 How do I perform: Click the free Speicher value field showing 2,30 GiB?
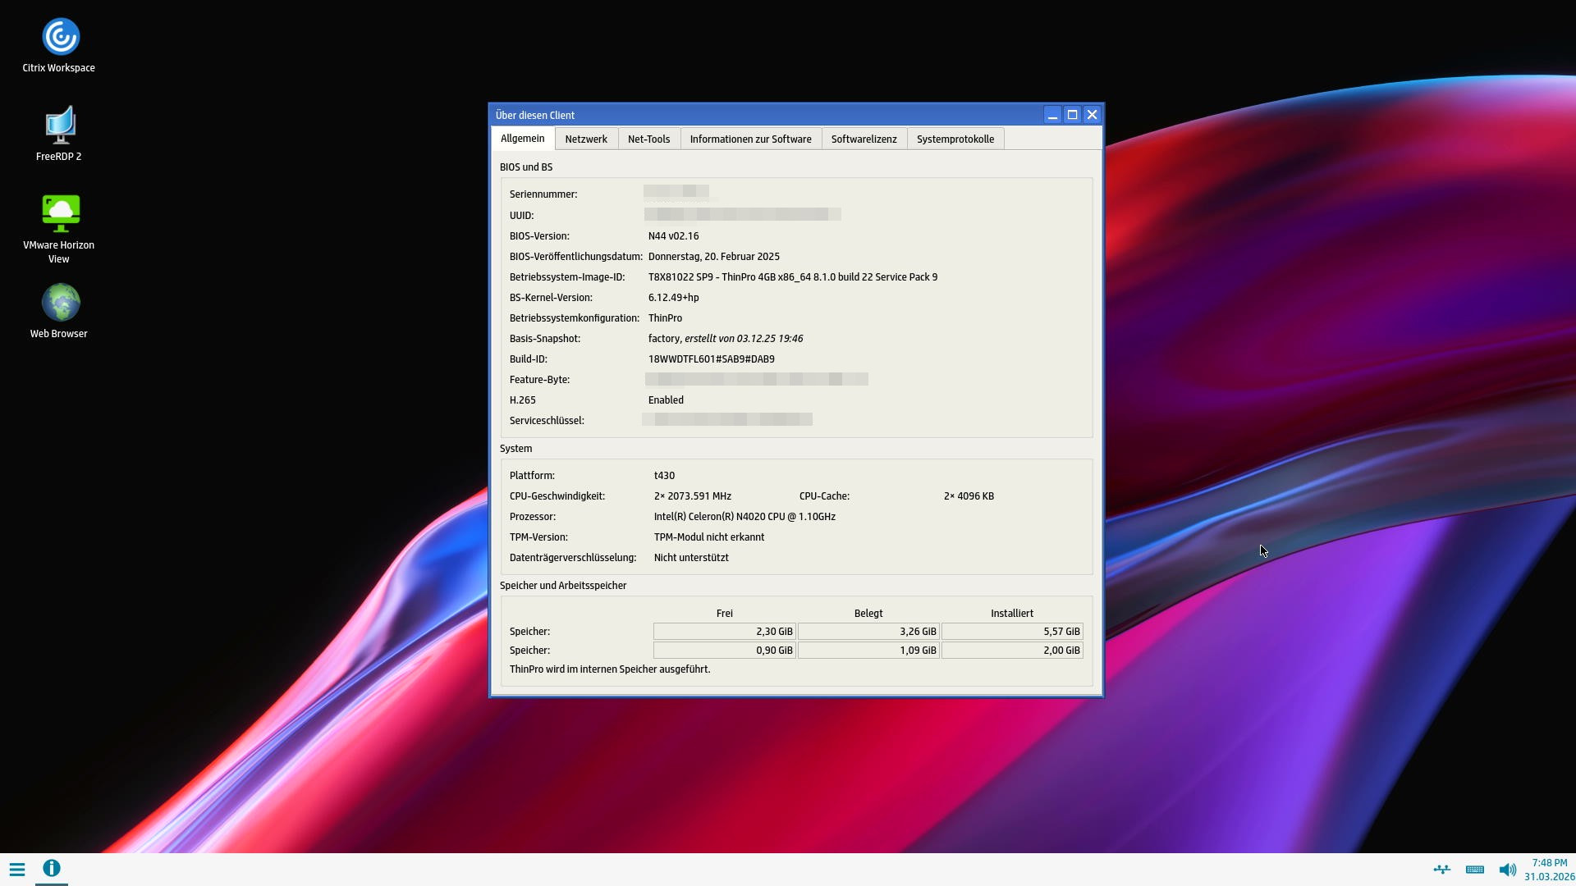tap(723, 631)
